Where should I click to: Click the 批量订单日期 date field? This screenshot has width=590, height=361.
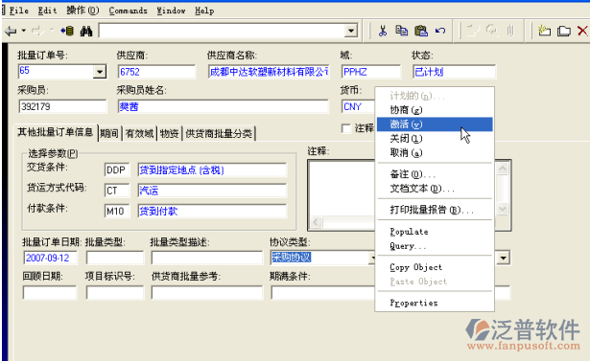coord(50,258)
